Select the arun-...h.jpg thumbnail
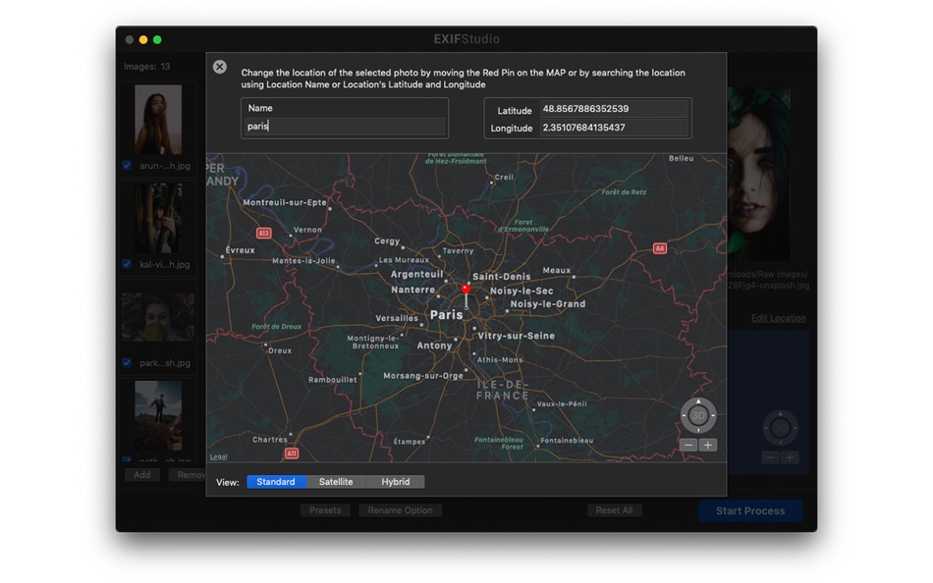 click(158, 120)
